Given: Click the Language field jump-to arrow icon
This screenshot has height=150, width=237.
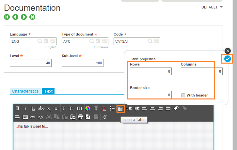Looking at the screenshot, I should pos(46,41).
